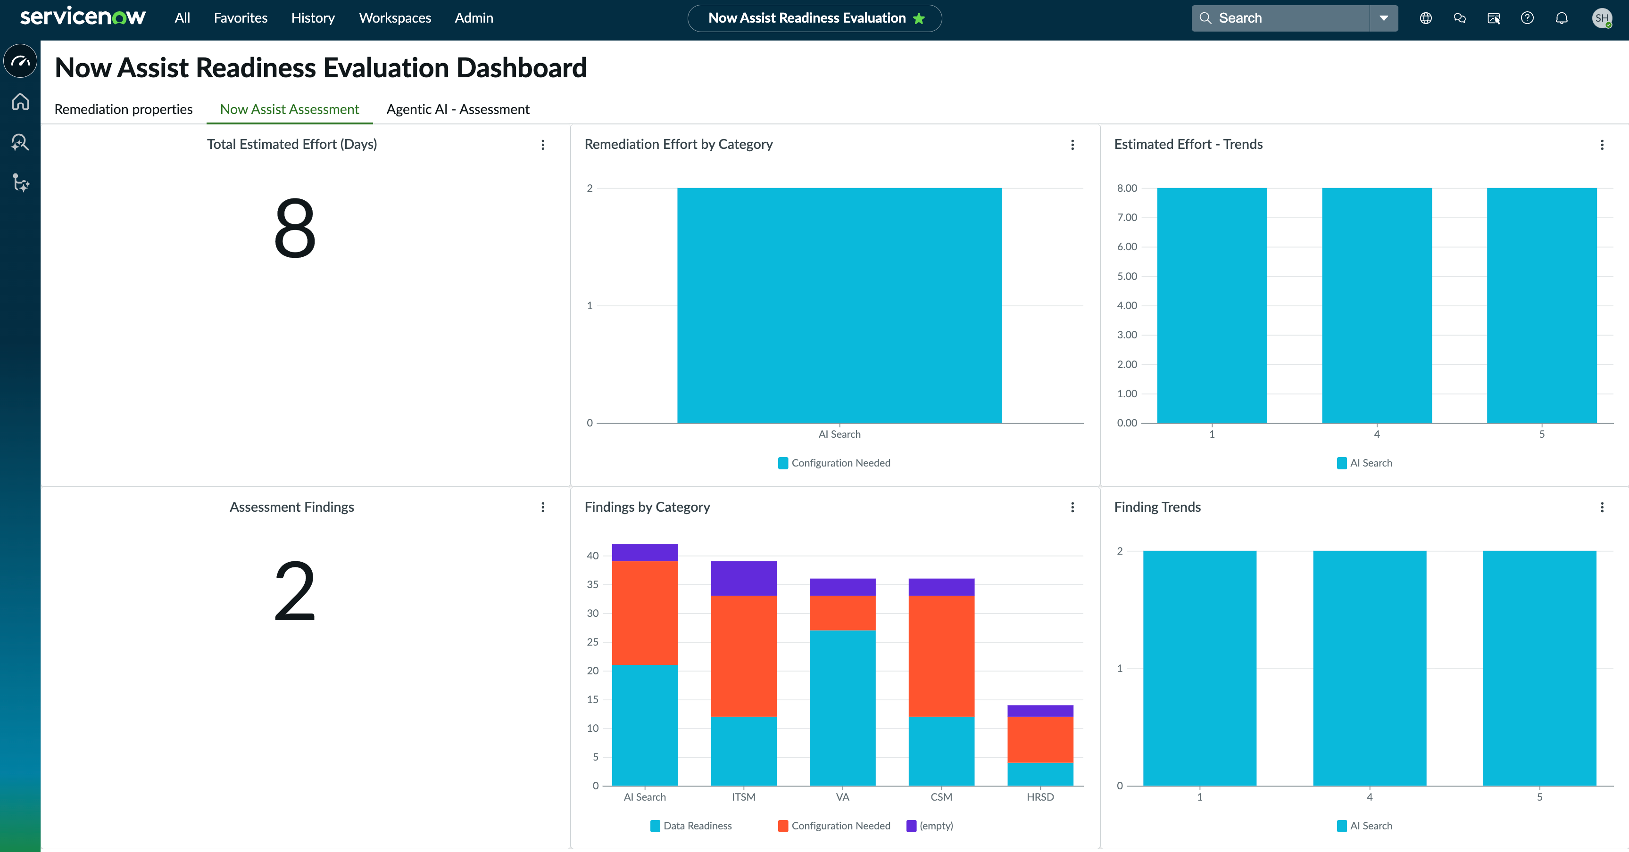
Task: Click the orange CSM segment in Findings by Category
Action: click(942, 656)
